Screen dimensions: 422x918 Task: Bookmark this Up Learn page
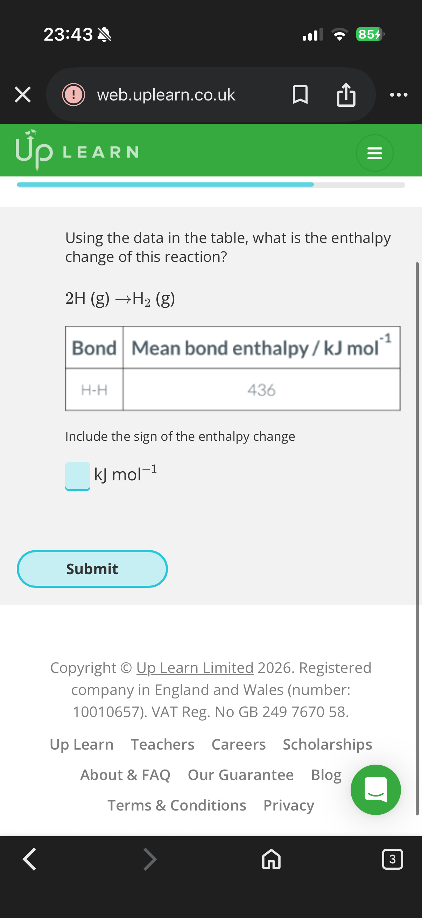point(300,95)
